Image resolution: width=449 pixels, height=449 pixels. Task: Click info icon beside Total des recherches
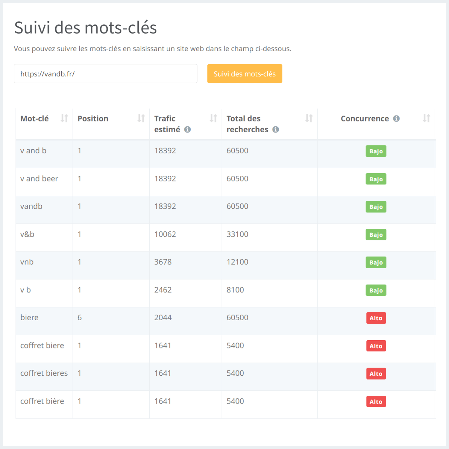(x=276, y=129)
